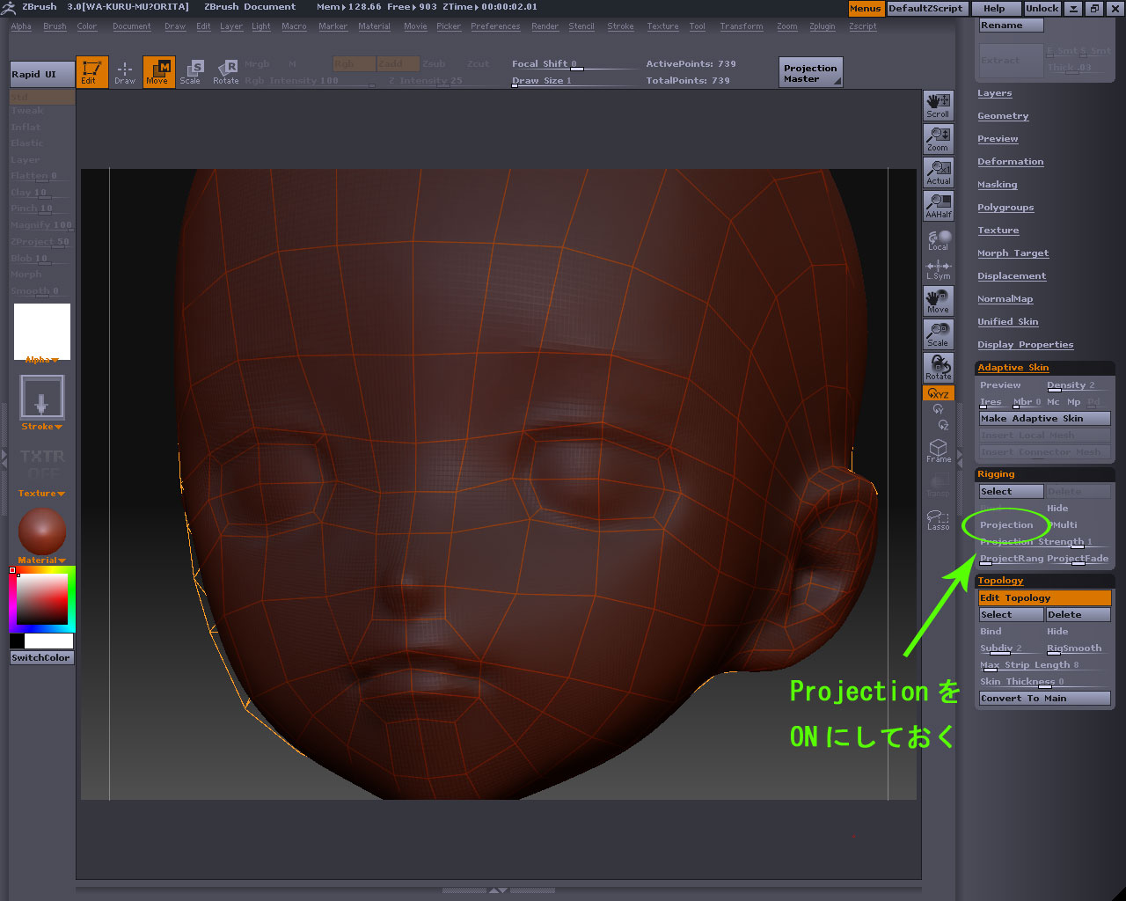Image resolution: width=1126 pixels, height=901 pixels.
Task: Open the Zplugin menu
Action: 823,26
